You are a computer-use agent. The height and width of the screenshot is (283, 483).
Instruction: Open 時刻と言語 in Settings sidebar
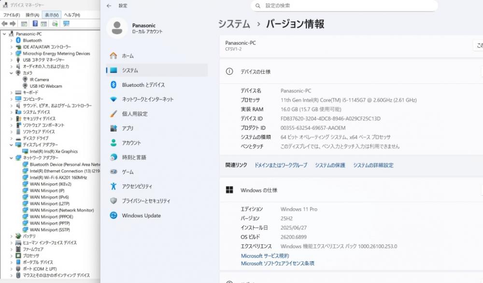pyautogui.click(x=157, y=157)
